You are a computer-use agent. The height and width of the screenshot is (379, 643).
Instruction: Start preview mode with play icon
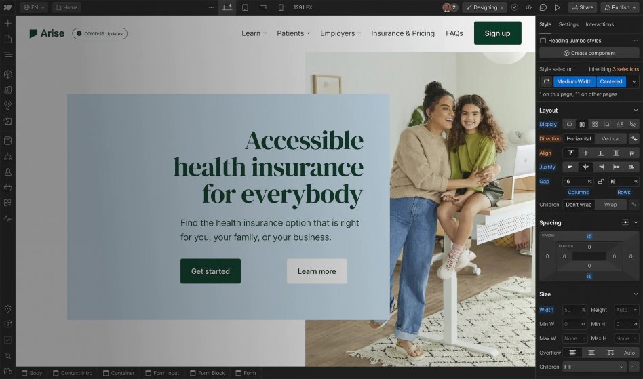click(x=557, y=7)
